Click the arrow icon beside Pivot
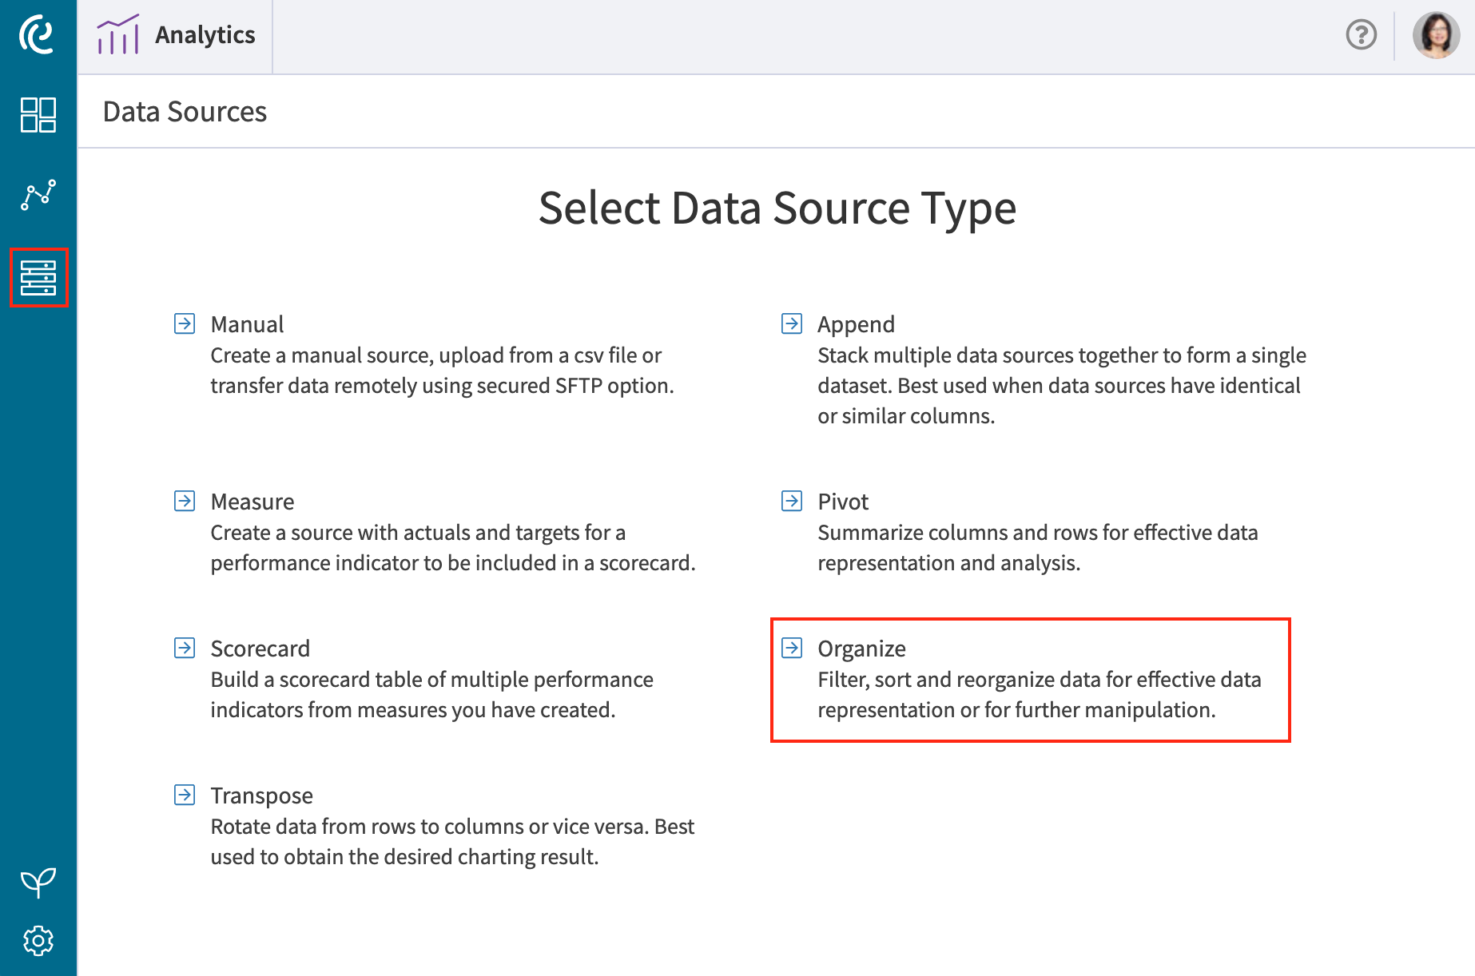Image resolution: width=1475 pixels, height=976 pixels. (x=792, y=502)
